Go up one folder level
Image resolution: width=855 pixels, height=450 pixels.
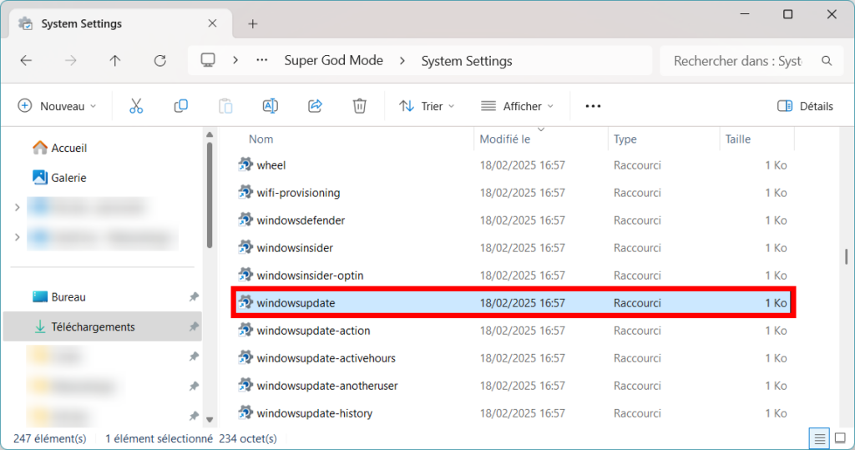click(x=114, y=61)
